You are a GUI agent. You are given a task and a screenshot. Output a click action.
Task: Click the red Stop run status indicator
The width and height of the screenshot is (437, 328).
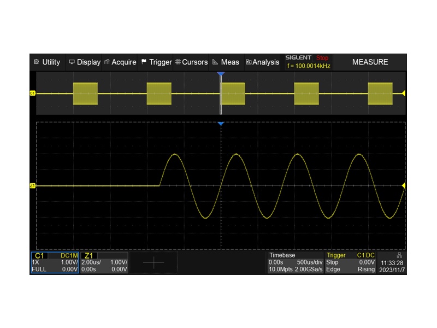(x=322, y=58)
